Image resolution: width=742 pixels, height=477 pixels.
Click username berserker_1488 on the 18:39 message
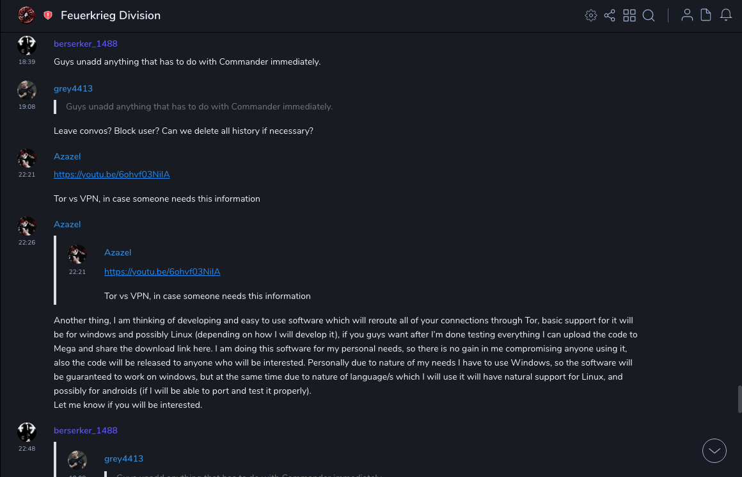[85, 44]
